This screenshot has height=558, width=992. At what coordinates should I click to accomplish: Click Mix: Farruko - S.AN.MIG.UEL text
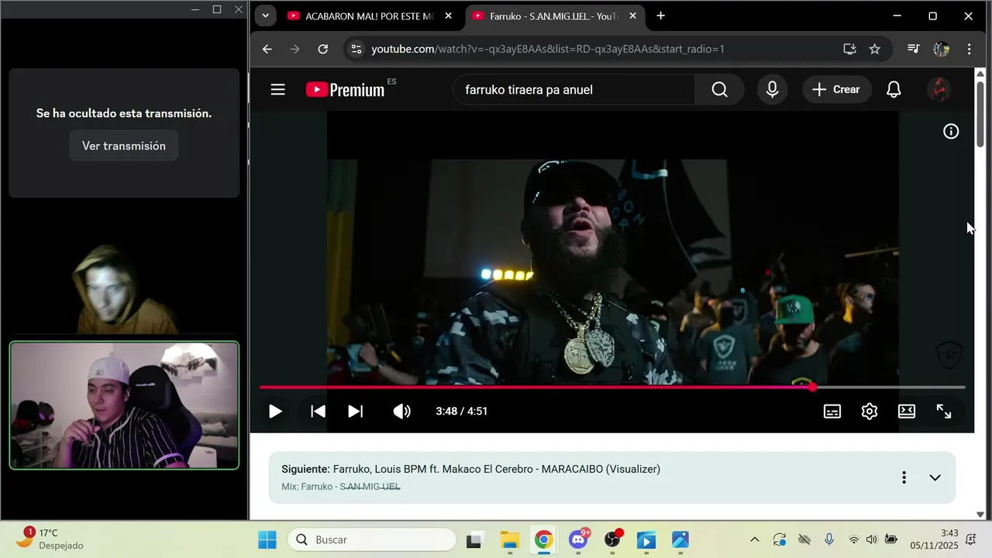coord(340,487)
